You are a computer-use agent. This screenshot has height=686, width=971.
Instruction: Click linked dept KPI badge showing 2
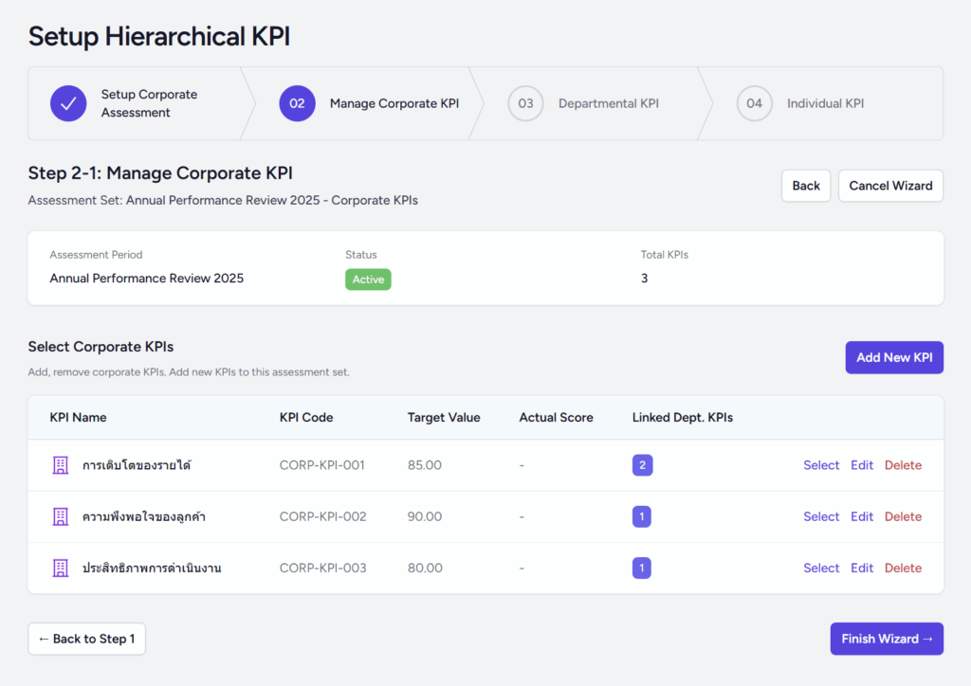(x=642, y=465)
